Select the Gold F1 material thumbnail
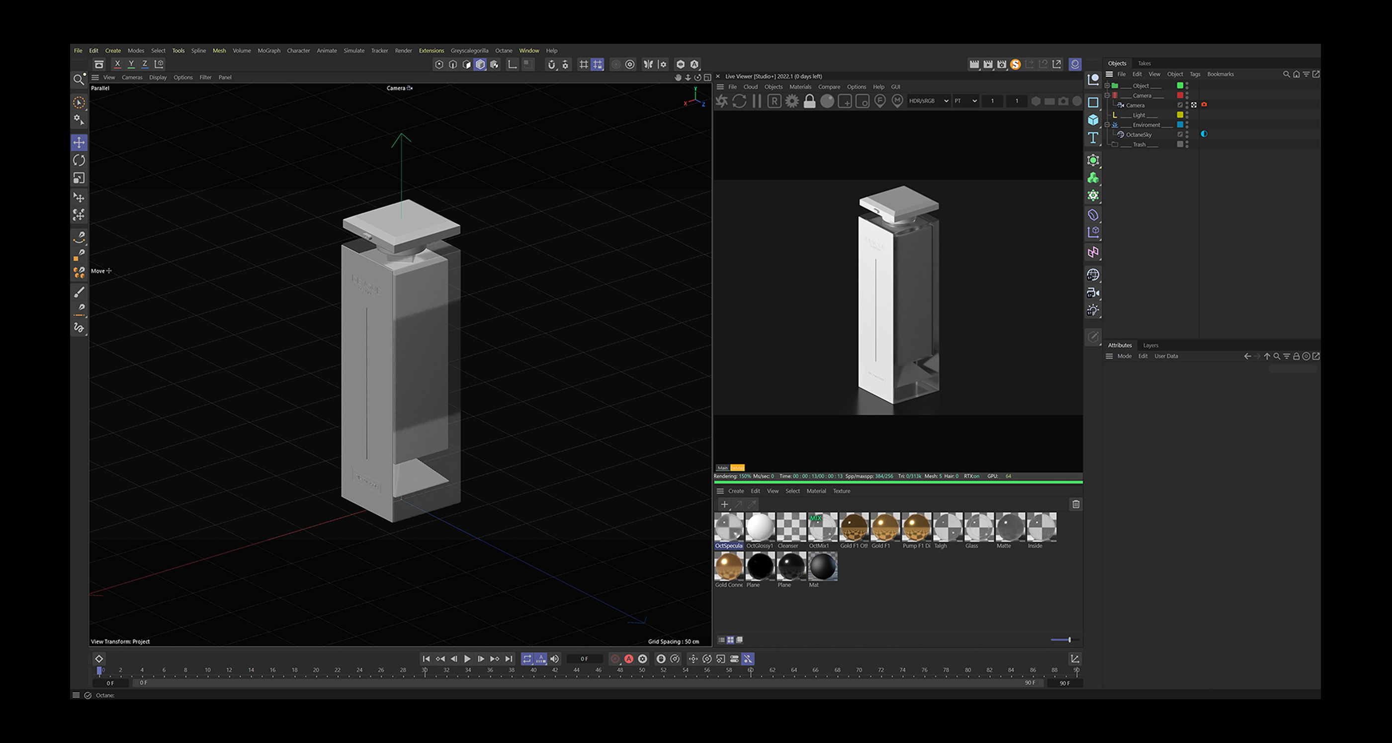Image resolution: width=1392 pixels, height=743 pixels. click(x=884, y=527)
